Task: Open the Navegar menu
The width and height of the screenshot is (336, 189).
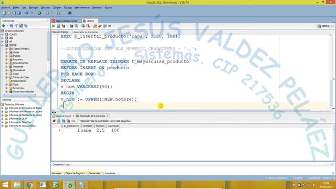Action: 34,7
